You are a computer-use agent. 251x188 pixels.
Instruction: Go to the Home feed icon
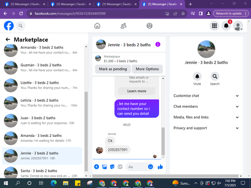[x=97, y=26]
